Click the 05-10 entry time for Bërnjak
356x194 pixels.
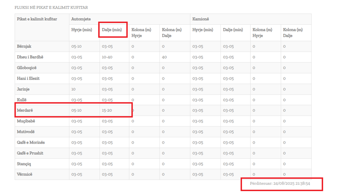point(77,47)
